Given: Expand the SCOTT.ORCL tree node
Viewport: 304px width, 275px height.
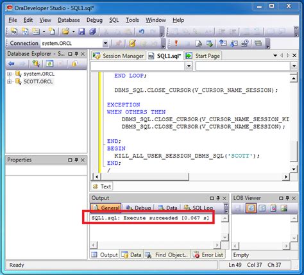Looking at the screenshot, I should (x=9, y=81).
